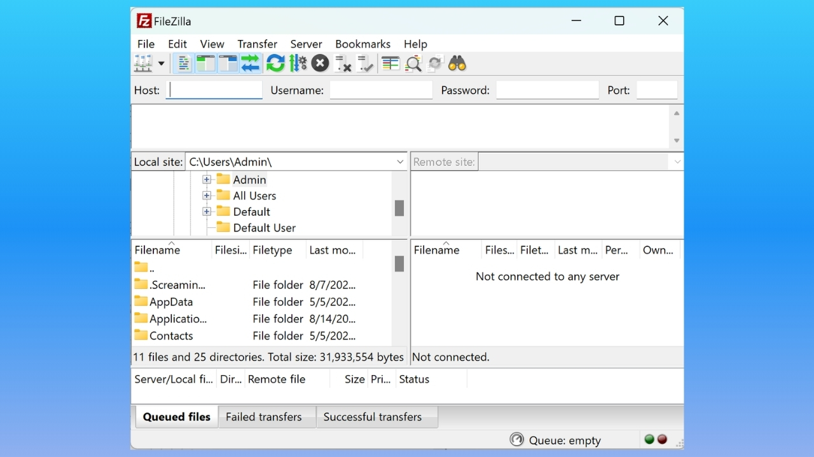The width and height of the screenshot is (814, 457).
Task: Open the Site Manager icon
Action: point(143,63)
